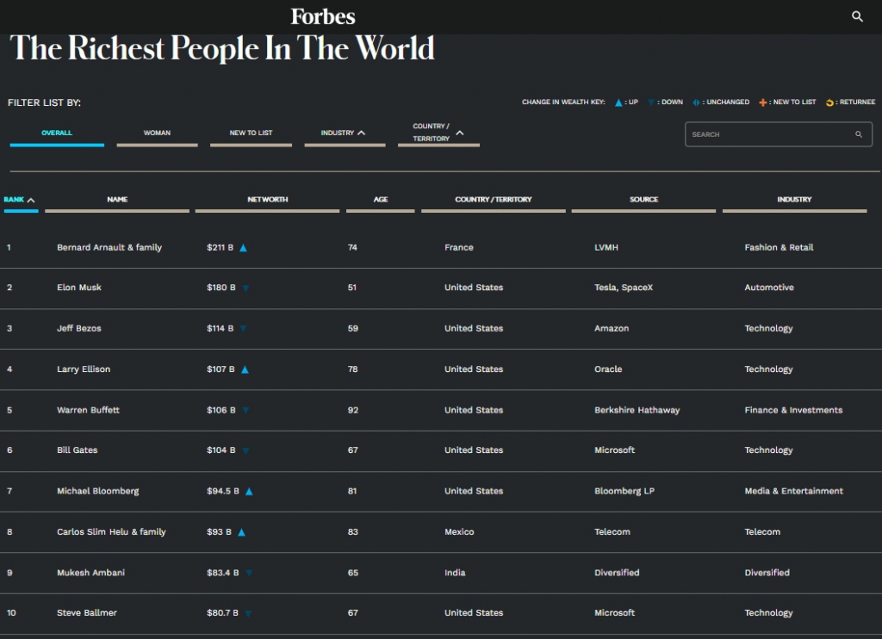Viewport: 882px width, 639px height.
Task: Open Bill Gates entry
Action: pos(77,450)
